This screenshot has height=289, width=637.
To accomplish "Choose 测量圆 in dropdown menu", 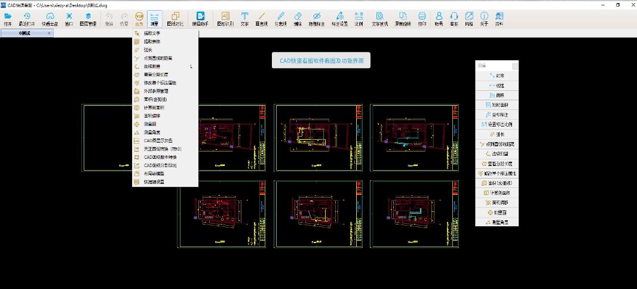I will point(165,124).
